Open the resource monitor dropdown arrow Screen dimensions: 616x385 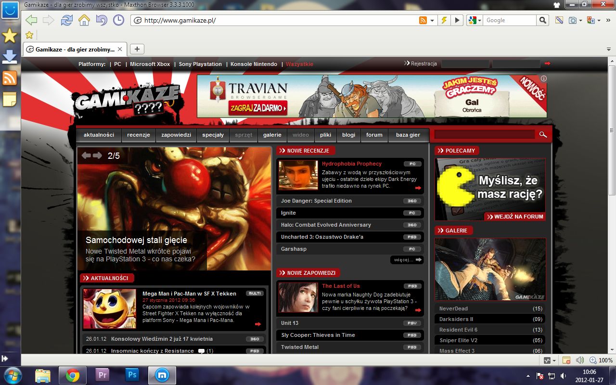point(554,360)
